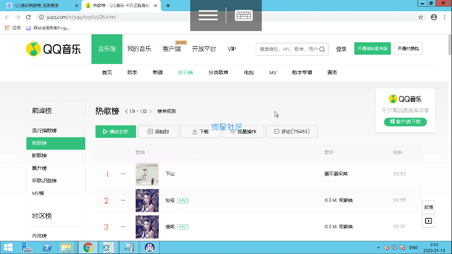Click the browser back arrow
This screenshot has height=254, width=452.
click(7, 17)
